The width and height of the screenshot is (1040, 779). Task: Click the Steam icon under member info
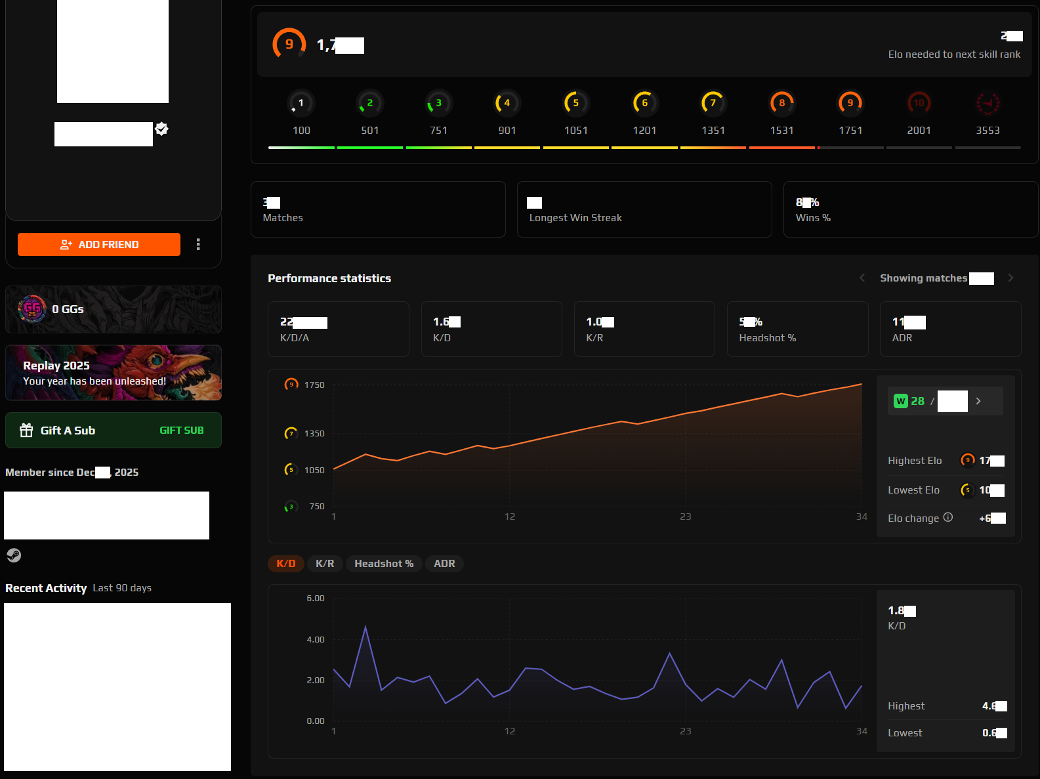(x=14, y=556)
